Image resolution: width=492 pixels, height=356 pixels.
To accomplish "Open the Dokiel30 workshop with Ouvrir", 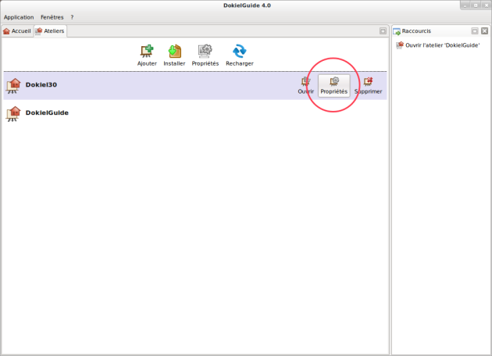I will click(305, 85).
